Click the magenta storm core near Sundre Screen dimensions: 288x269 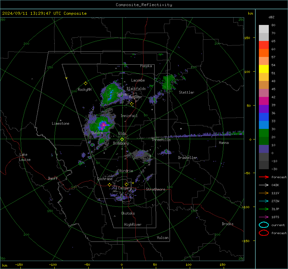pyautogui.click(x=103, y=125)
